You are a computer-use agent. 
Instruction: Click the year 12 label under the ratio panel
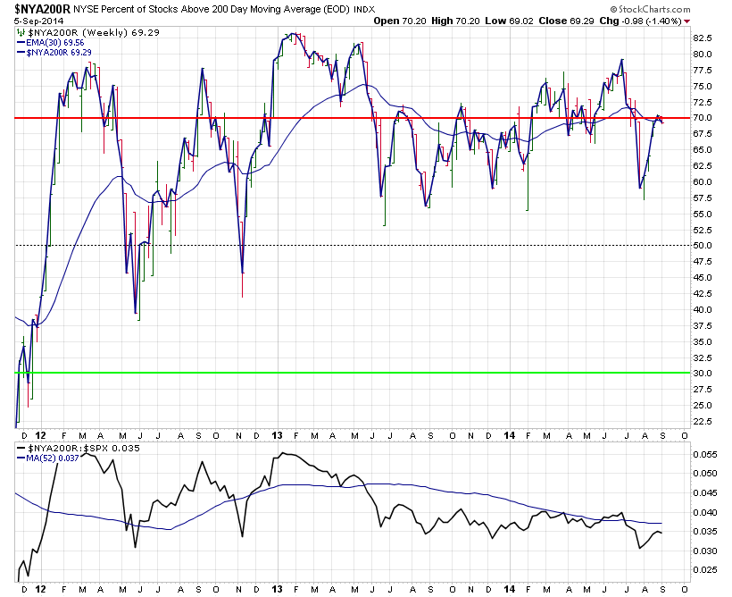(x=40, y=589)
